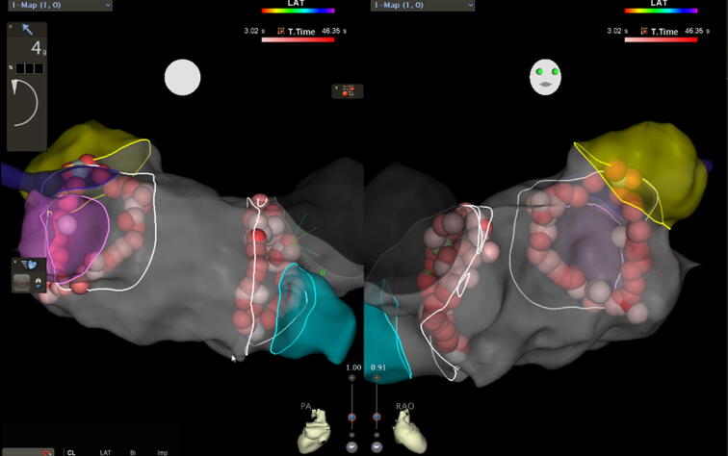Select the CL tab at the bottom
The height and width of the screenshot is (456, 728).
[71, 451]
